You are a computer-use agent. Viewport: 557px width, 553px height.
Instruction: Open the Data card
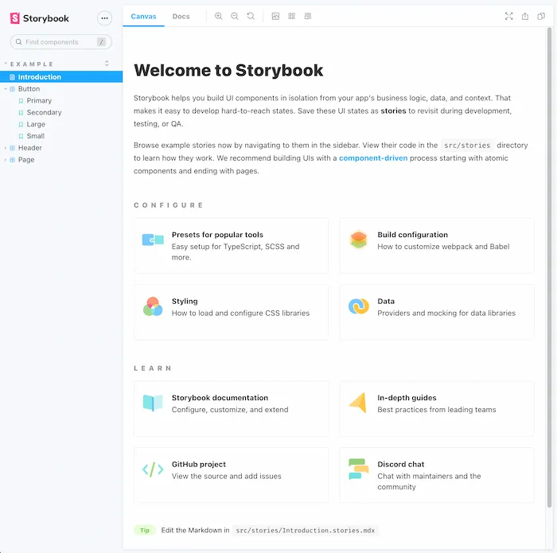click(437, 312)
